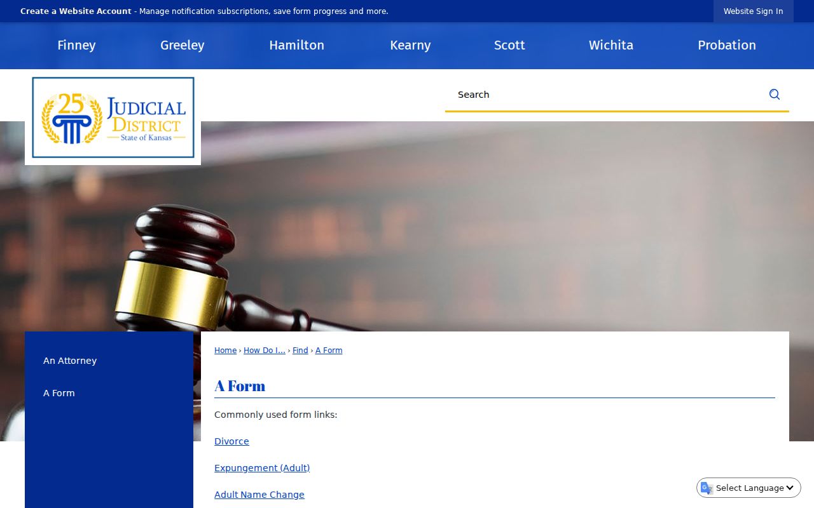Screen dimensions: 814x508
Task: Click the Google Translate icon
Action: (707, 488)
